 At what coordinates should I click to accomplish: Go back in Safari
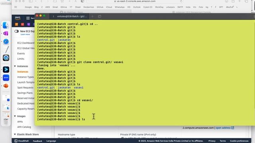tap(41, 1)
